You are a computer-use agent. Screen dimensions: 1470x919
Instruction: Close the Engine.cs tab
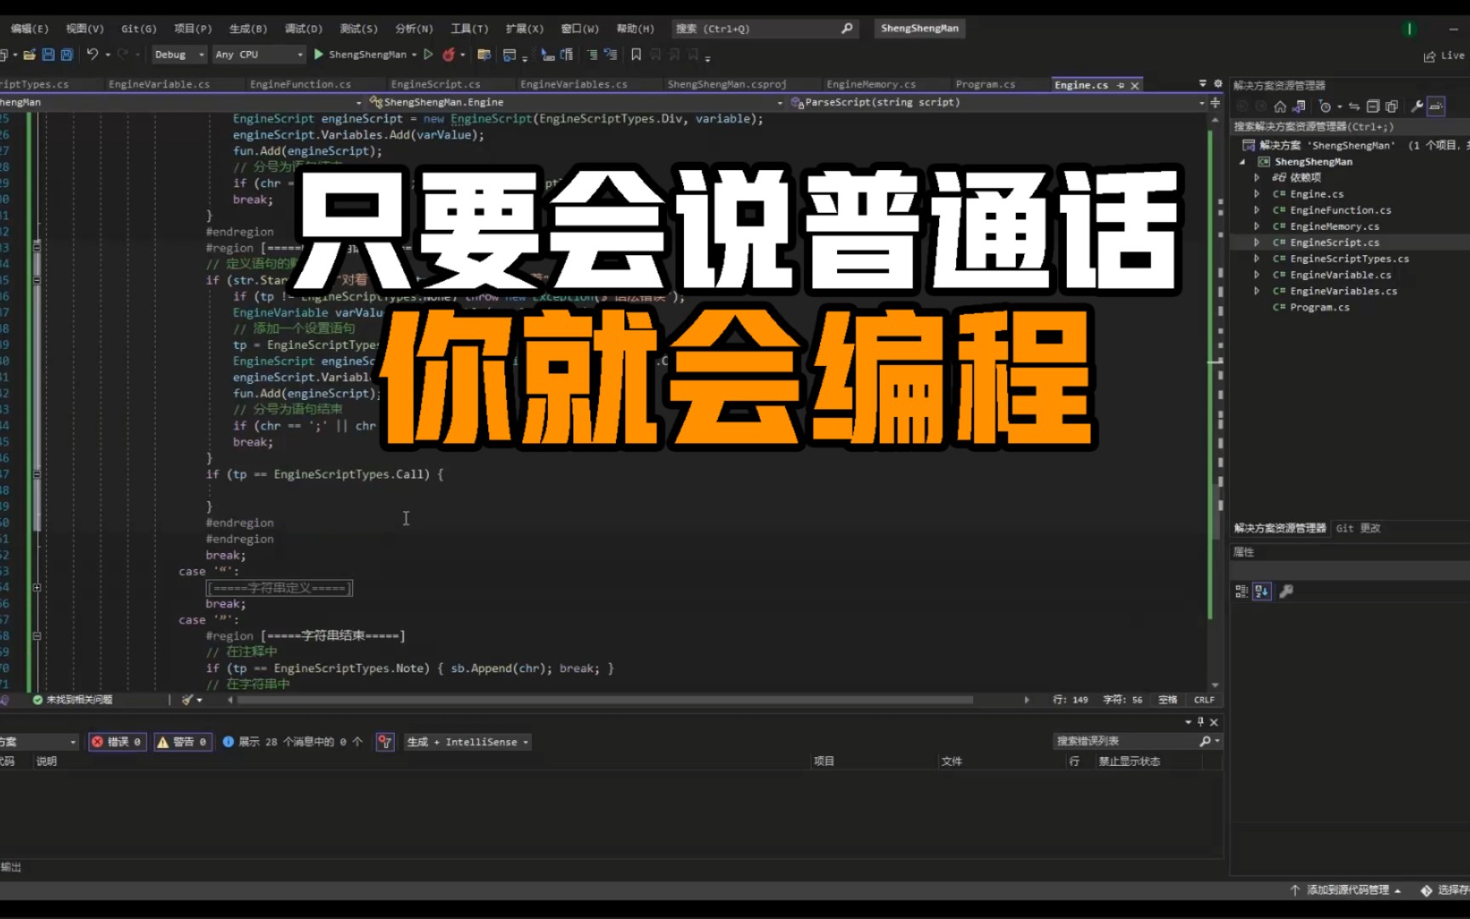(x=1134, y=85)
